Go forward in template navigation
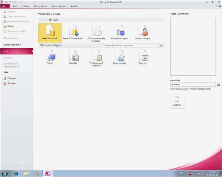This screenshot has width=222, height=177. pyautogui.click(x=45, y=20)
